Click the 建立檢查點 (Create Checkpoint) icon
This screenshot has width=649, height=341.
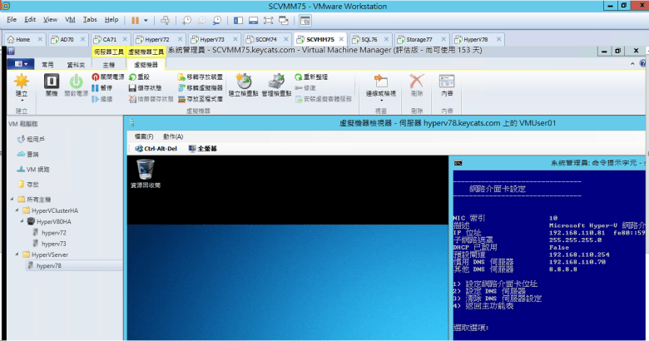tap(244, 84)
